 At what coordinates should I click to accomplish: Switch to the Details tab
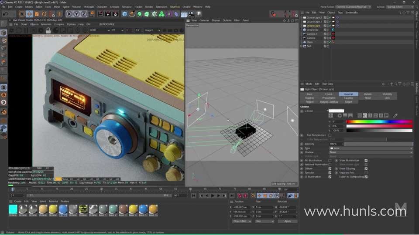(367, 94)
